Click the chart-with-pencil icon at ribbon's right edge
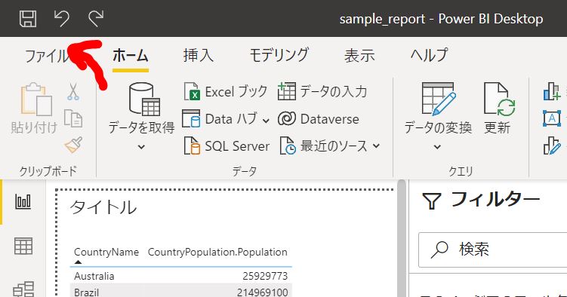 coord(552,145)
